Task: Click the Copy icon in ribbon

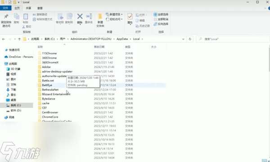Action: click(17, 17)
